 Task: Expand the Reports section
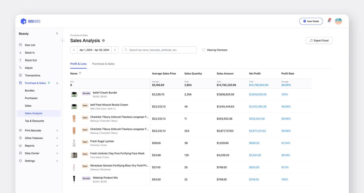click(x=58, y=145)
